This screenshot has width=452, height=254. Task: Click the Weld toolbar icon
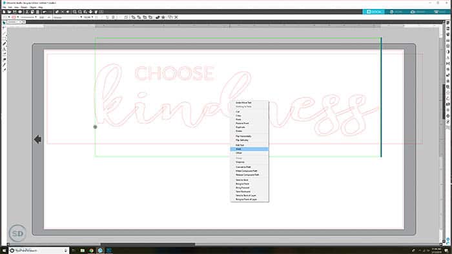[158, 17]
